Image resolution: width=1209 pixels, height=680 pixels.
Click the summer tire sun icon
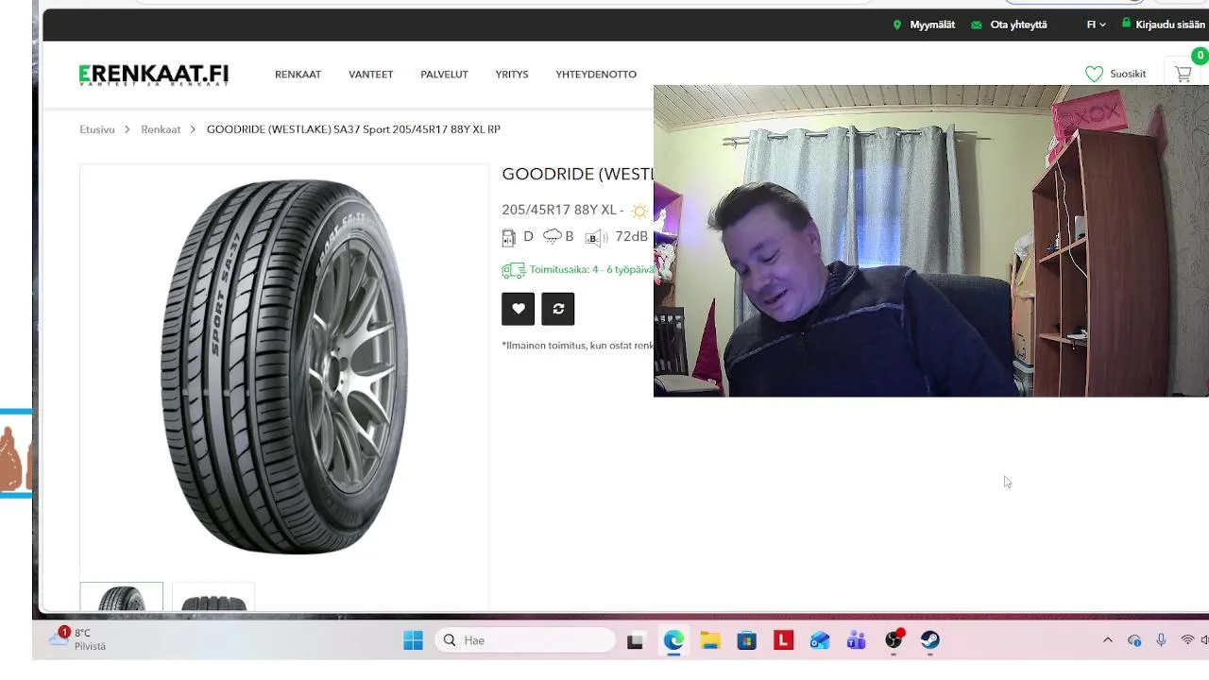[639, 211]
